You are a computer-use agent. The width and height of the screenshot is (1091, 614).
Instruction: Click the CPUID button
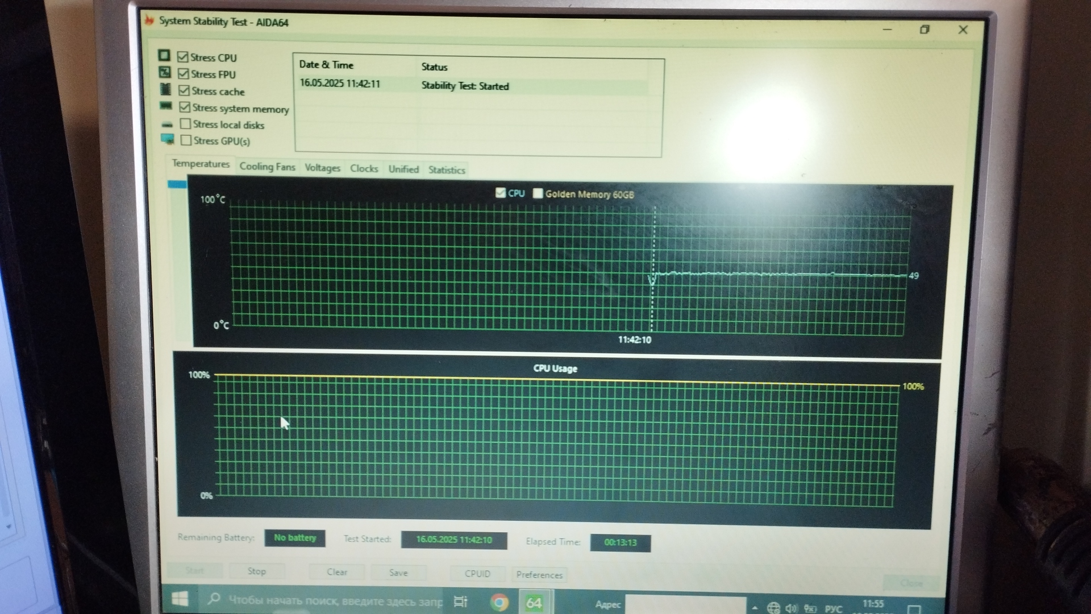pos(477,574)
